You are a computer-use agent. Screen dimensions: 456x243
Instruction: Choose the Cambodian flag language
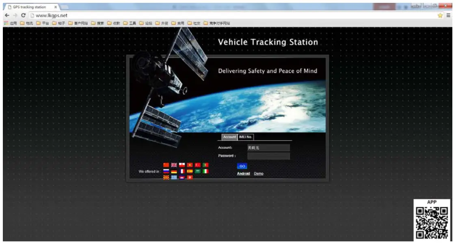pos(182,177)
